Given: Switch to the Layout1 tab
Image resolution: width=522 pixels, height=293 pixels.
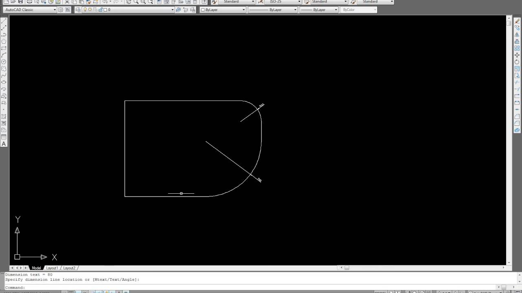Looking at the screenshot, I should 52,268.
